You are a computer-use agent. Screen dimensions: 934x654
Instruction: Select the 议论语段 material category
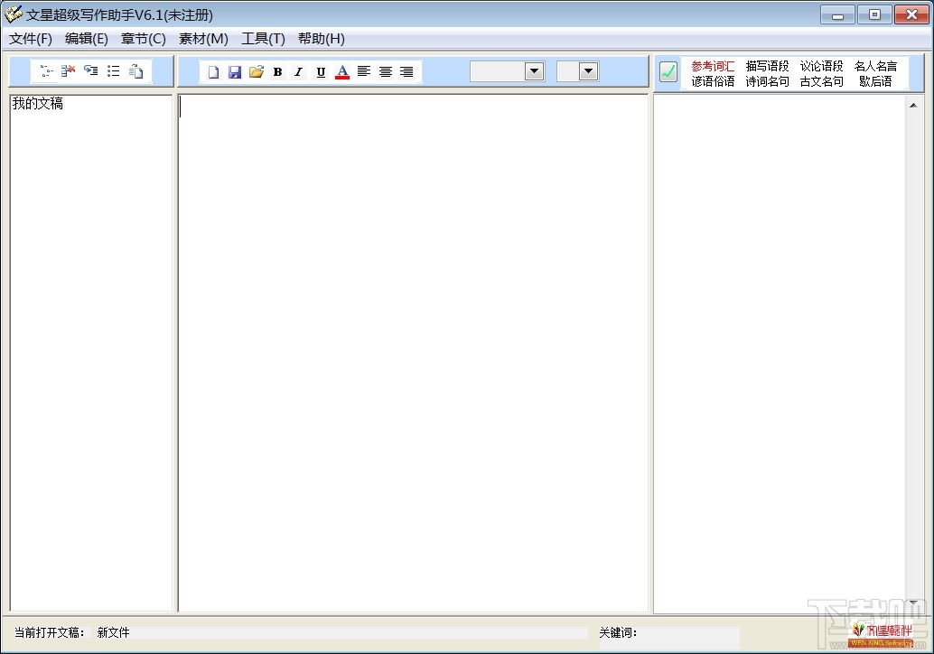(x=821, y=66)
